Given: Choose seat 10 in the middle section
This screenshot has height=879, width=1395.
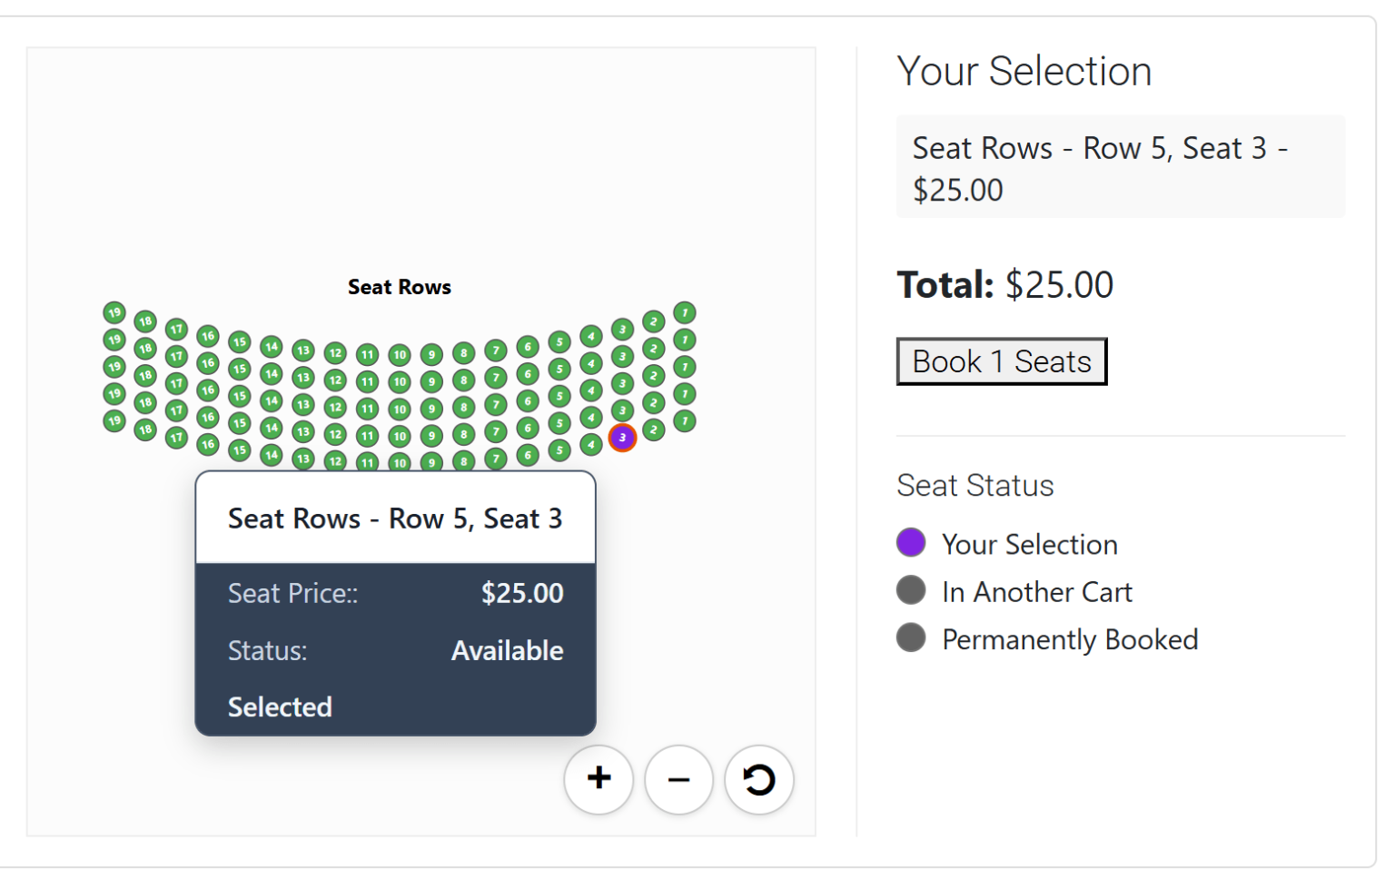Looking at the screenshot, I should [x=400, y=409].
